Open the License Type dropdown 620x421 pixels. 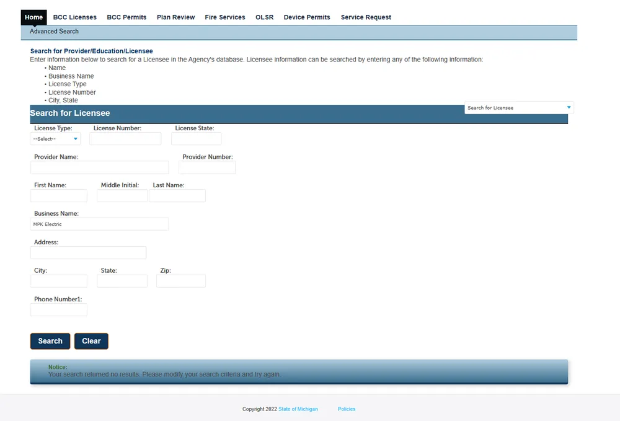click(55, 139)
